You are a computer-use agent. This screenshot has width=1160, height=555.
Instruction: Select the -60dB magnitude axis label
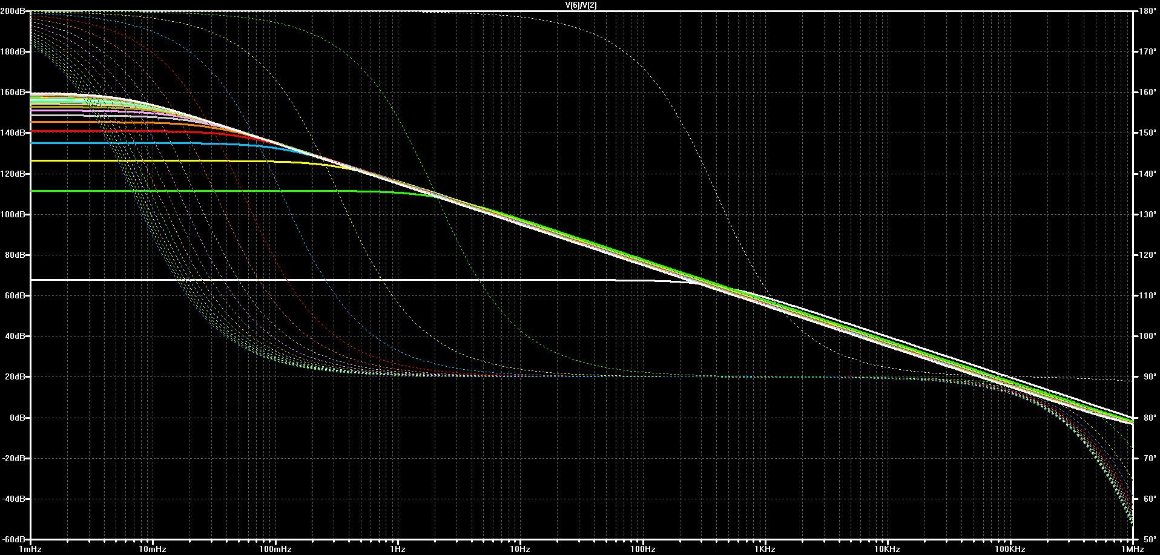[14, 539]
